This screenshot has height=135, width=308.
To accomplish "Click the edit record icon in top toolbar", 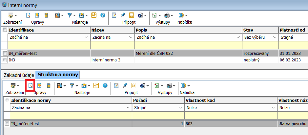I will coord(37,15).
